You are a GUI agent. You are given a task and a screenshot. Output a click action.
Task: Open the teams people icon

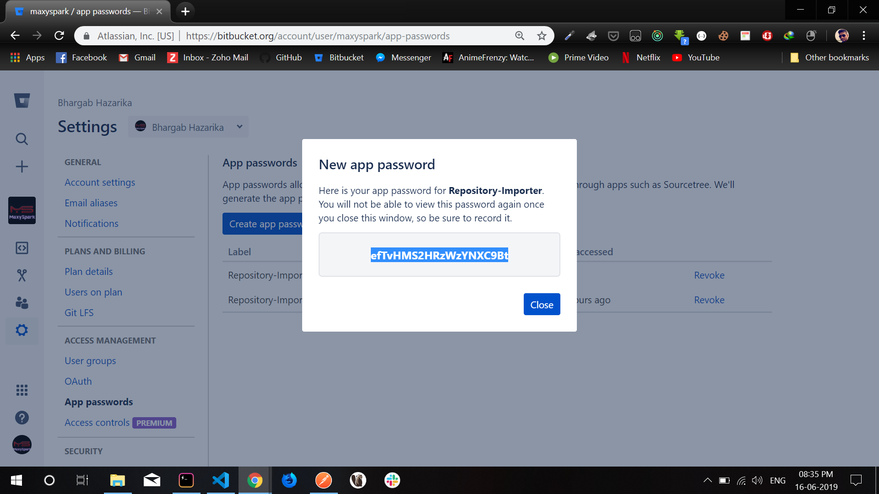pyautogui.click(x=22, y=303)
